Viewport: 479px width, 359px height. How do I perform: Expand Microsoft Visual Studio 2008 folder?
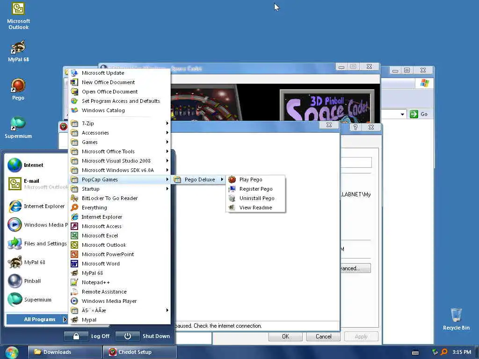[119, 161]
